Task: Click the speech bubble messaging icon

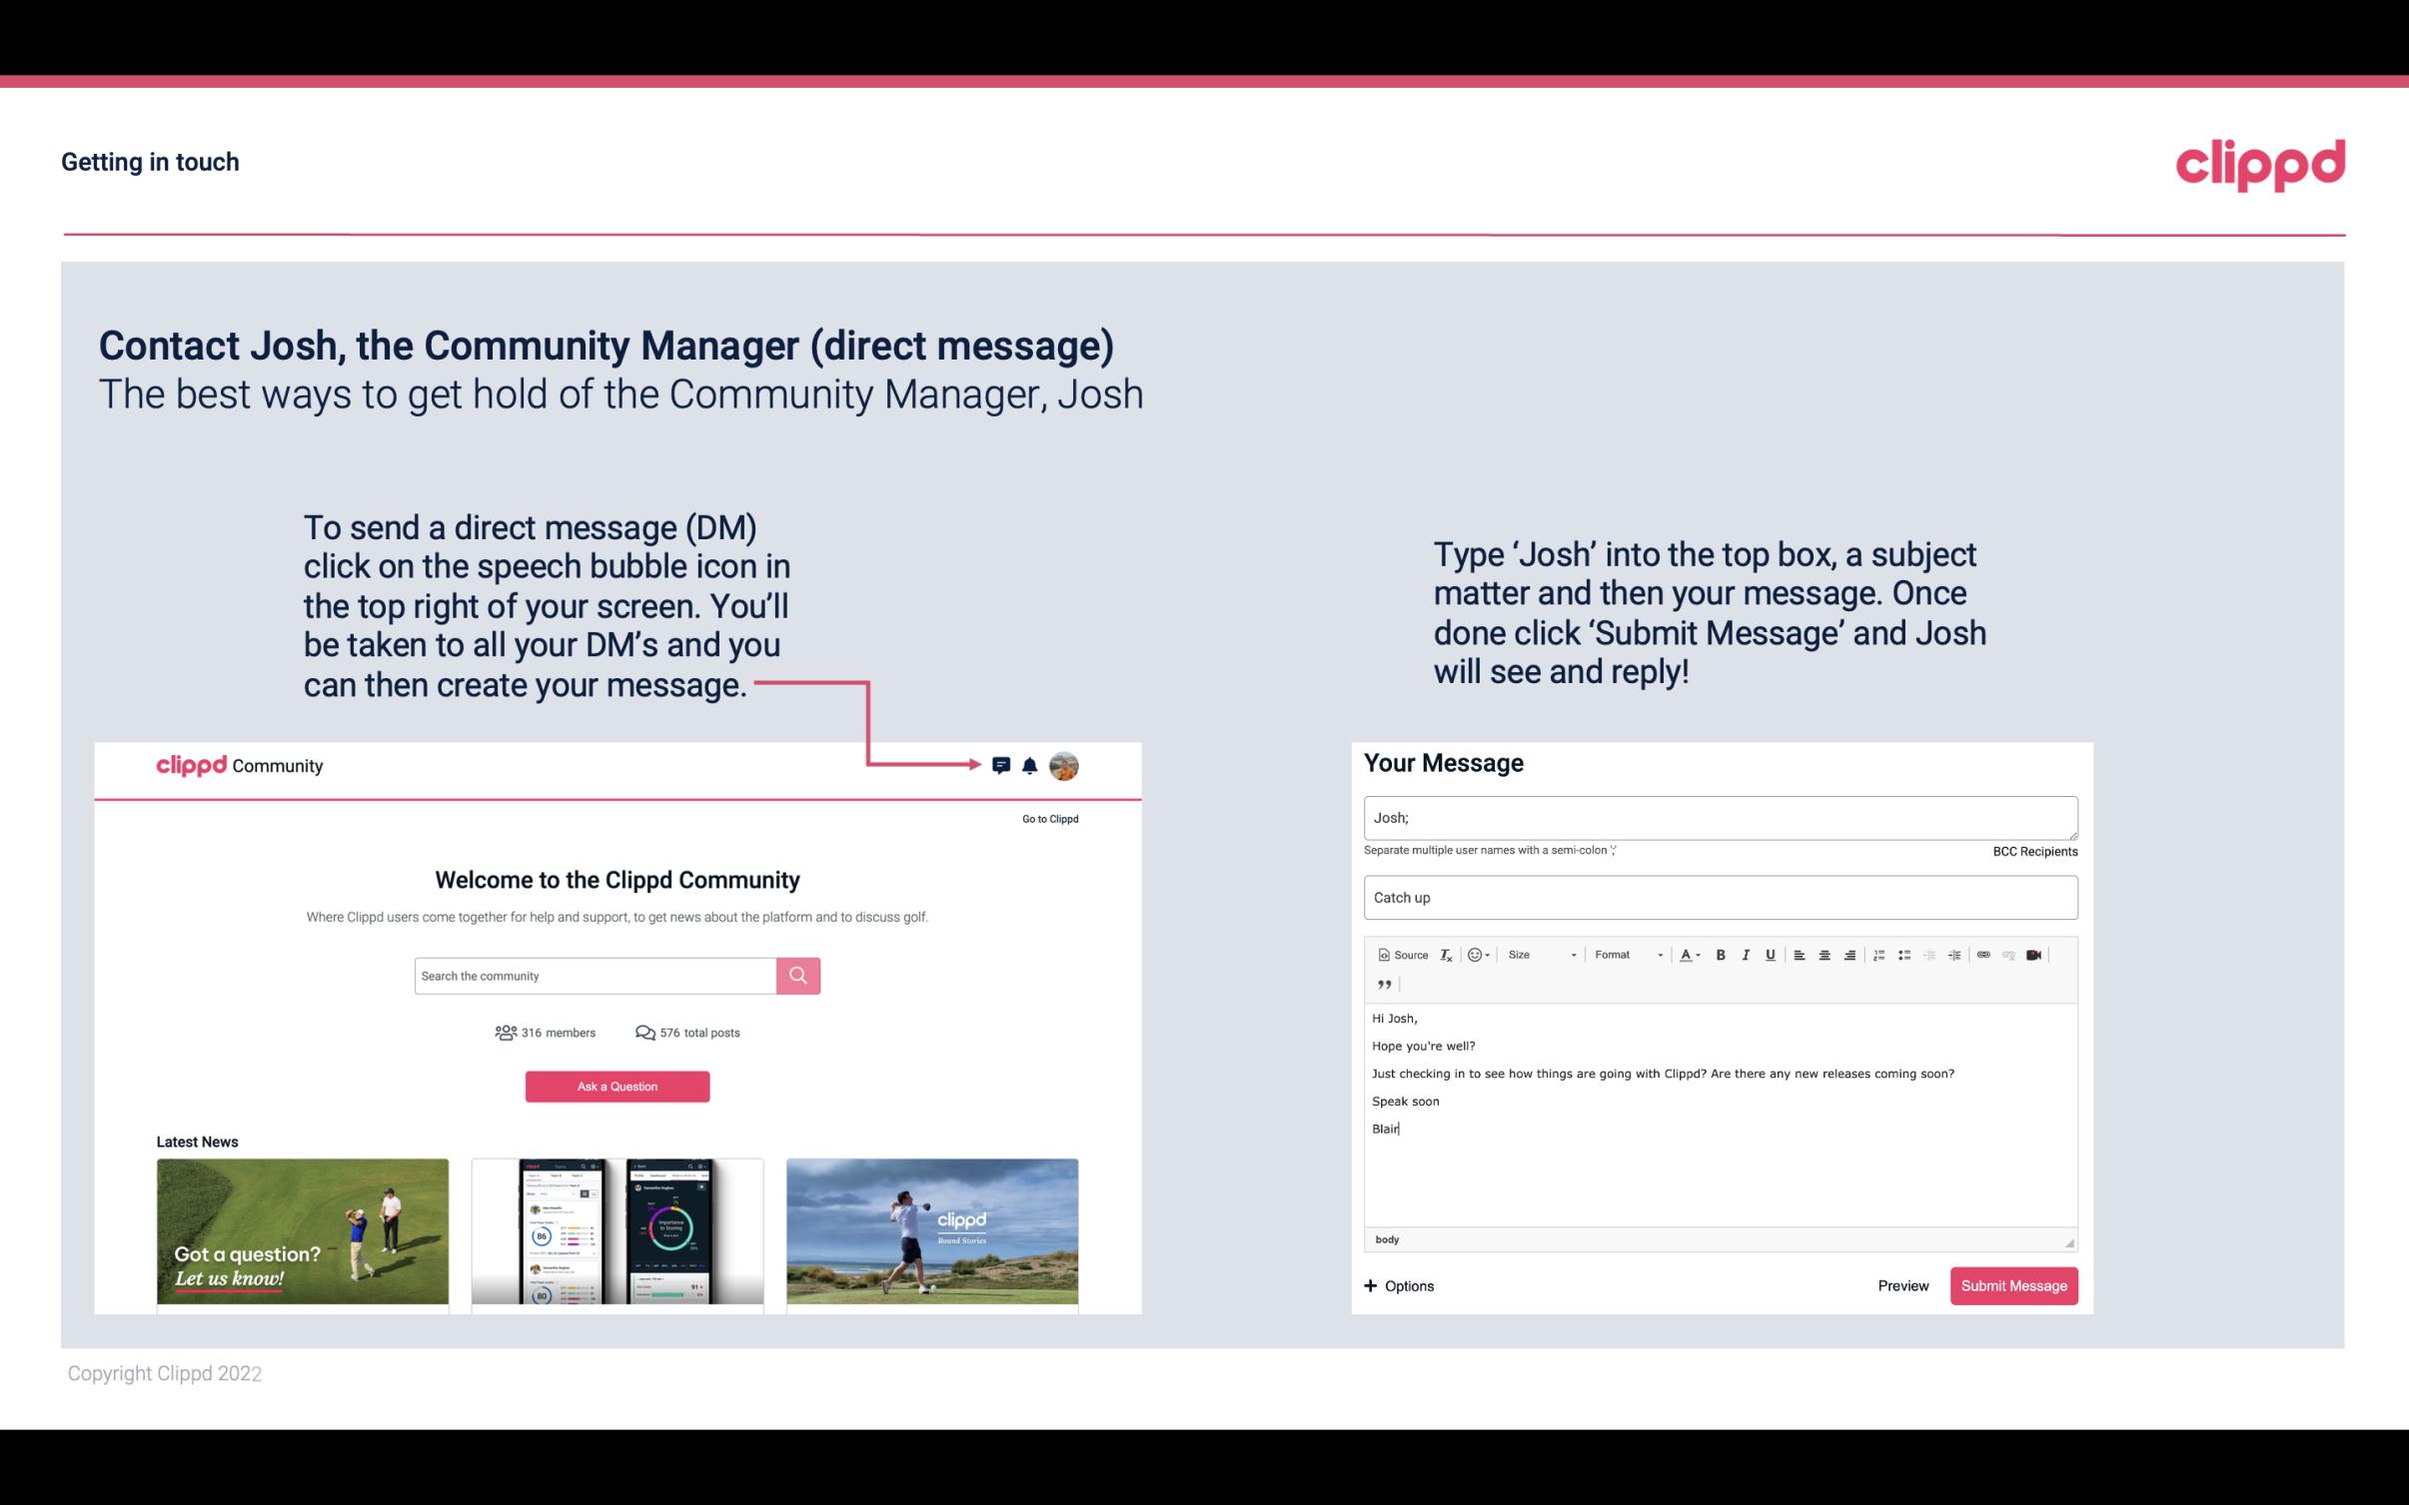Action: tap(1002, 765)
